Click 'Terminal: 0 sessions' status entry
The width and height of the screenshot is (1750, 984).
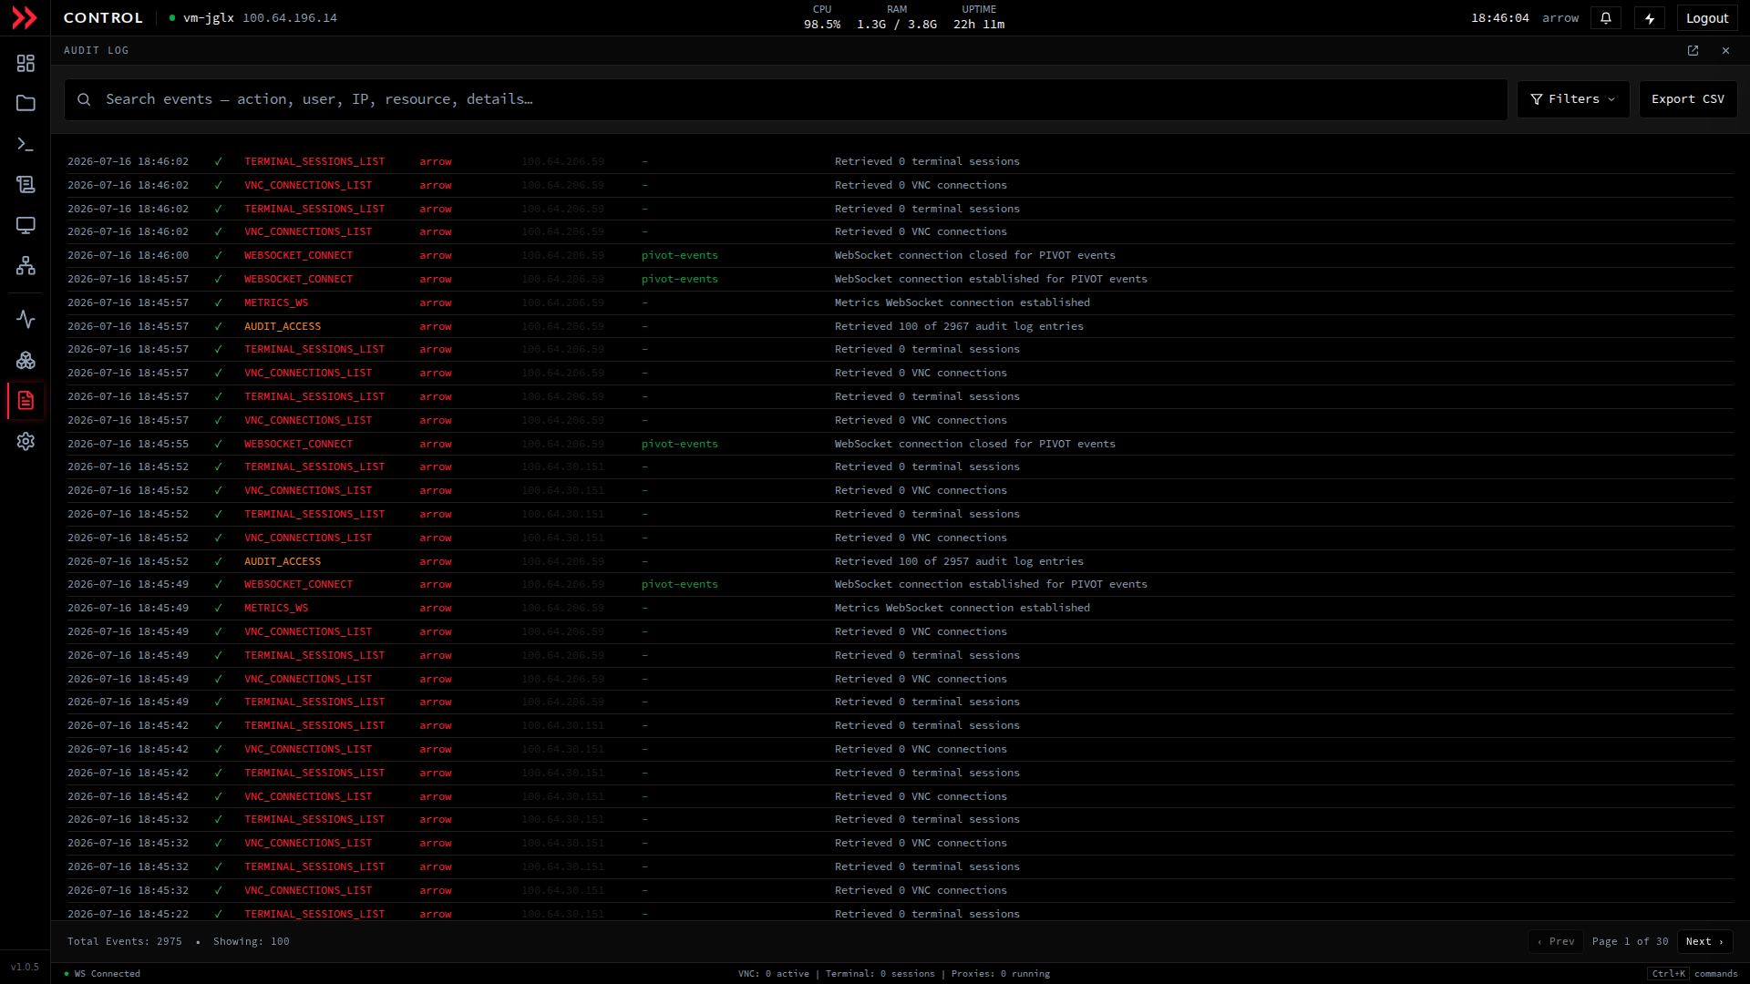click(880, 973)
